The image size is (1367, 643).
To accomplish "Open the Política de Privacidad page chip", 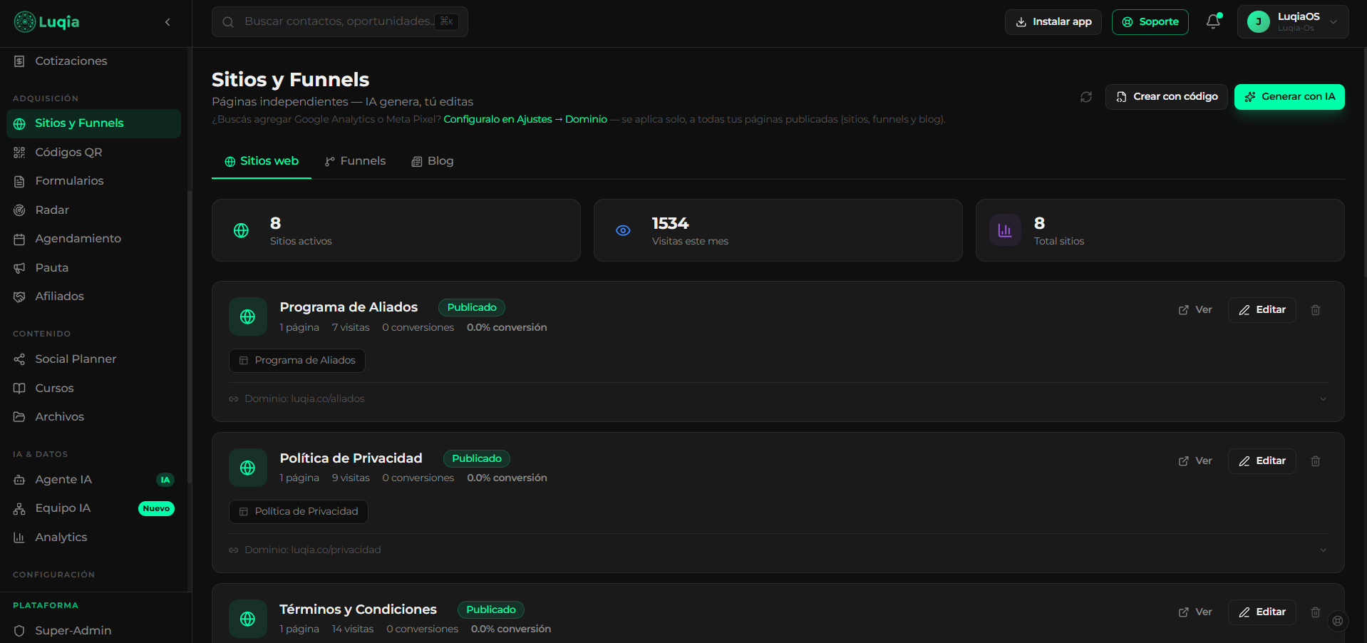I will point(299,512).
